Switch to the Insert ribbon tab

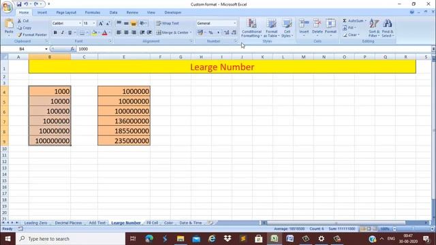(42, 12)
